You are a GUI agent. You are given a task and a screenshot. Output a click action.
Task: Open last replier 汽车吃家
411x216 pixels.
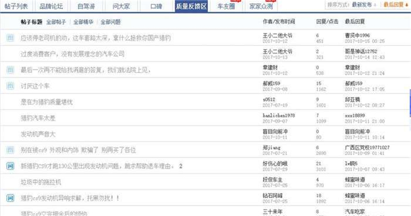tap(355, 212)
